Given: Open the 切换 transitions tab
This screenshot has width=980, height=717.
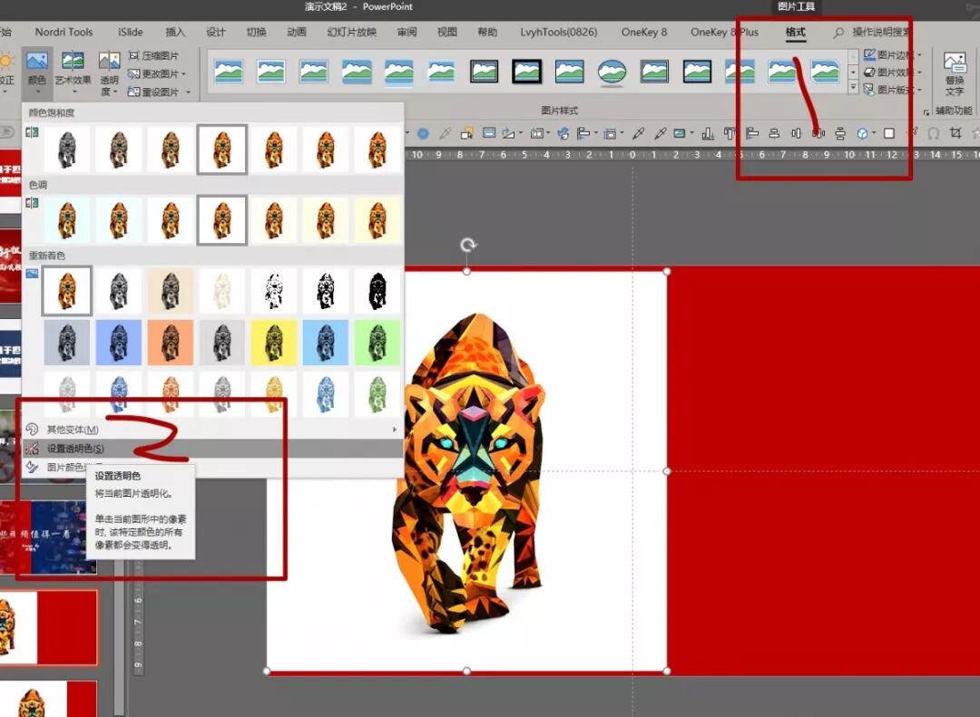Looking at the screenshot, I should coord(256,32).
